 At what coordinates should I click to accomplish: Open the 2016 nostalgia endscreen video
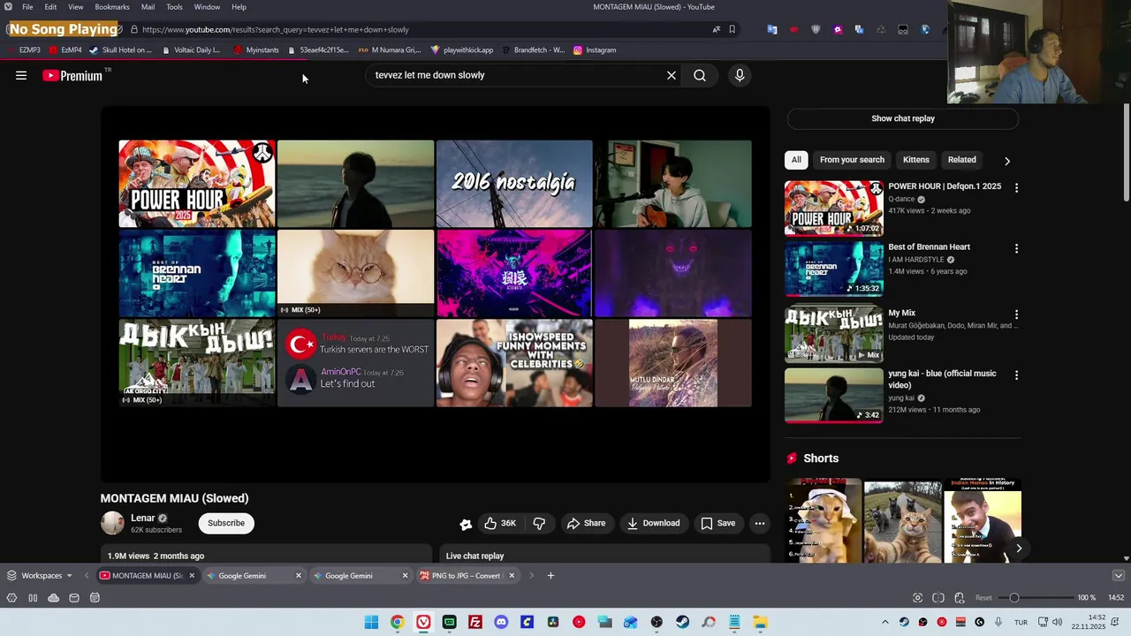pos(514,184)
